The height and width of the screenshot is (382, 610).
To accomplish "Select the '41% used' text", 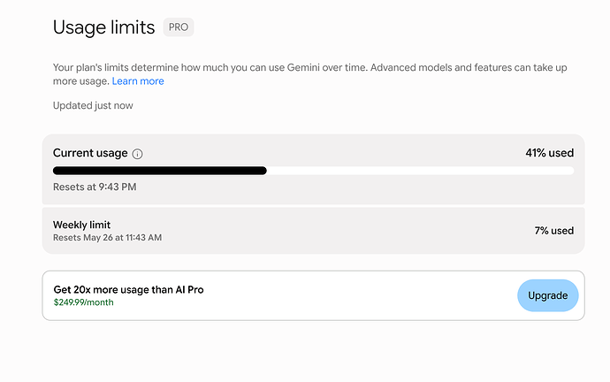I will point(550,153).
